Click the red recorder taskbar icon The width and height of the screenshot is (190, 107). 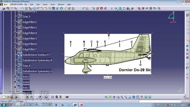pos(82,105)
